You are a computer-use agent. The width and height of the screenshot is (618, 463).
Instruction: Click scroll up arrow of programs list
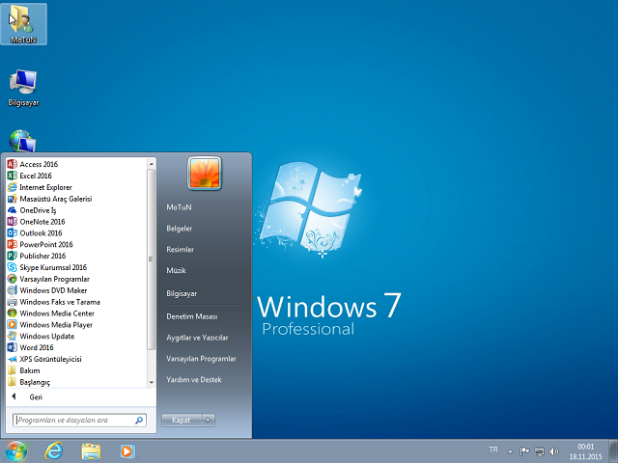coord(152,163)
